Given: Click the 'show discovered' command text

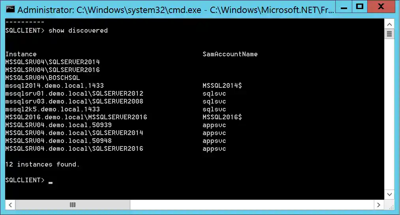Looking at the screenshot, I should (x=78, y=31).
